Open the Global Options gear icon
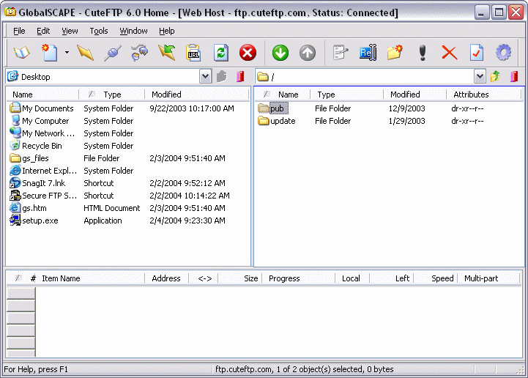 click(503, 53)
